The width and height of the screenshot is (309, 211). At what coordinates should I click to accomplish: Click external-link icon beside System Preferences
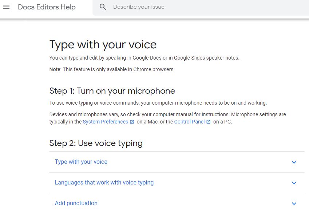pyautogui.click(x=132, y=122)
